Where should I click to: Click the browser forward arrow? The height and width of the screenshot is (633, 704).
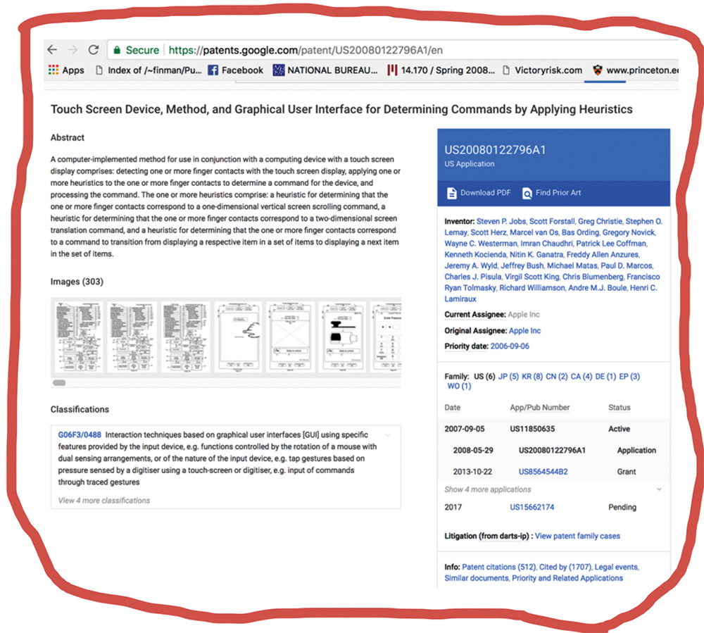pos(73,49)
